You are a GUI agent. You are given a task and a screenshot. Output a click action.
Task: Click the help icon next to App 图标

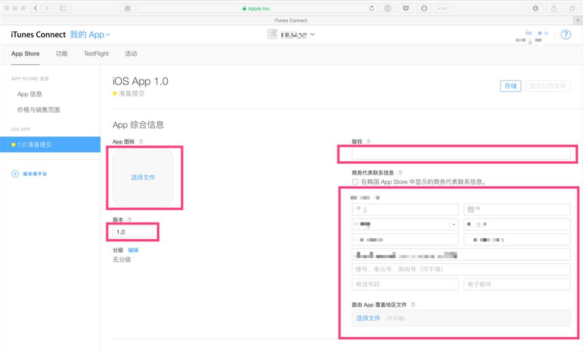pos(140,142)
